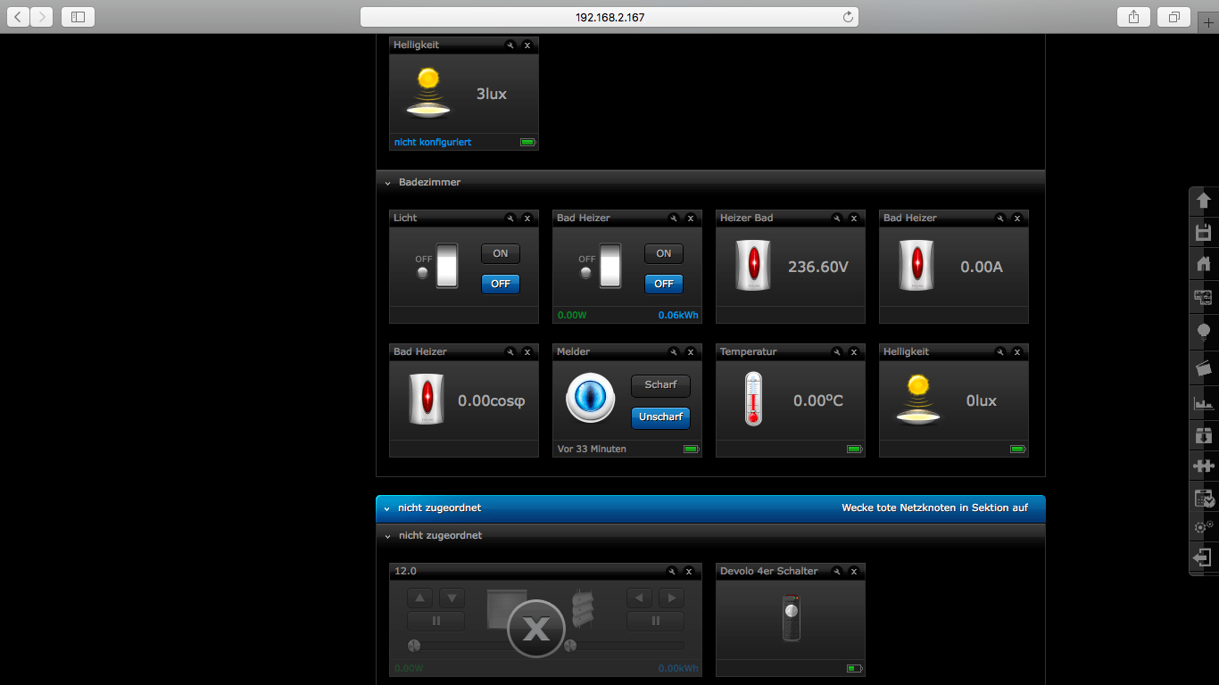1219x685 pixels.
Task: Collapse the dark nicht zugeordnet subsection
Action: [x=388, y=536]
